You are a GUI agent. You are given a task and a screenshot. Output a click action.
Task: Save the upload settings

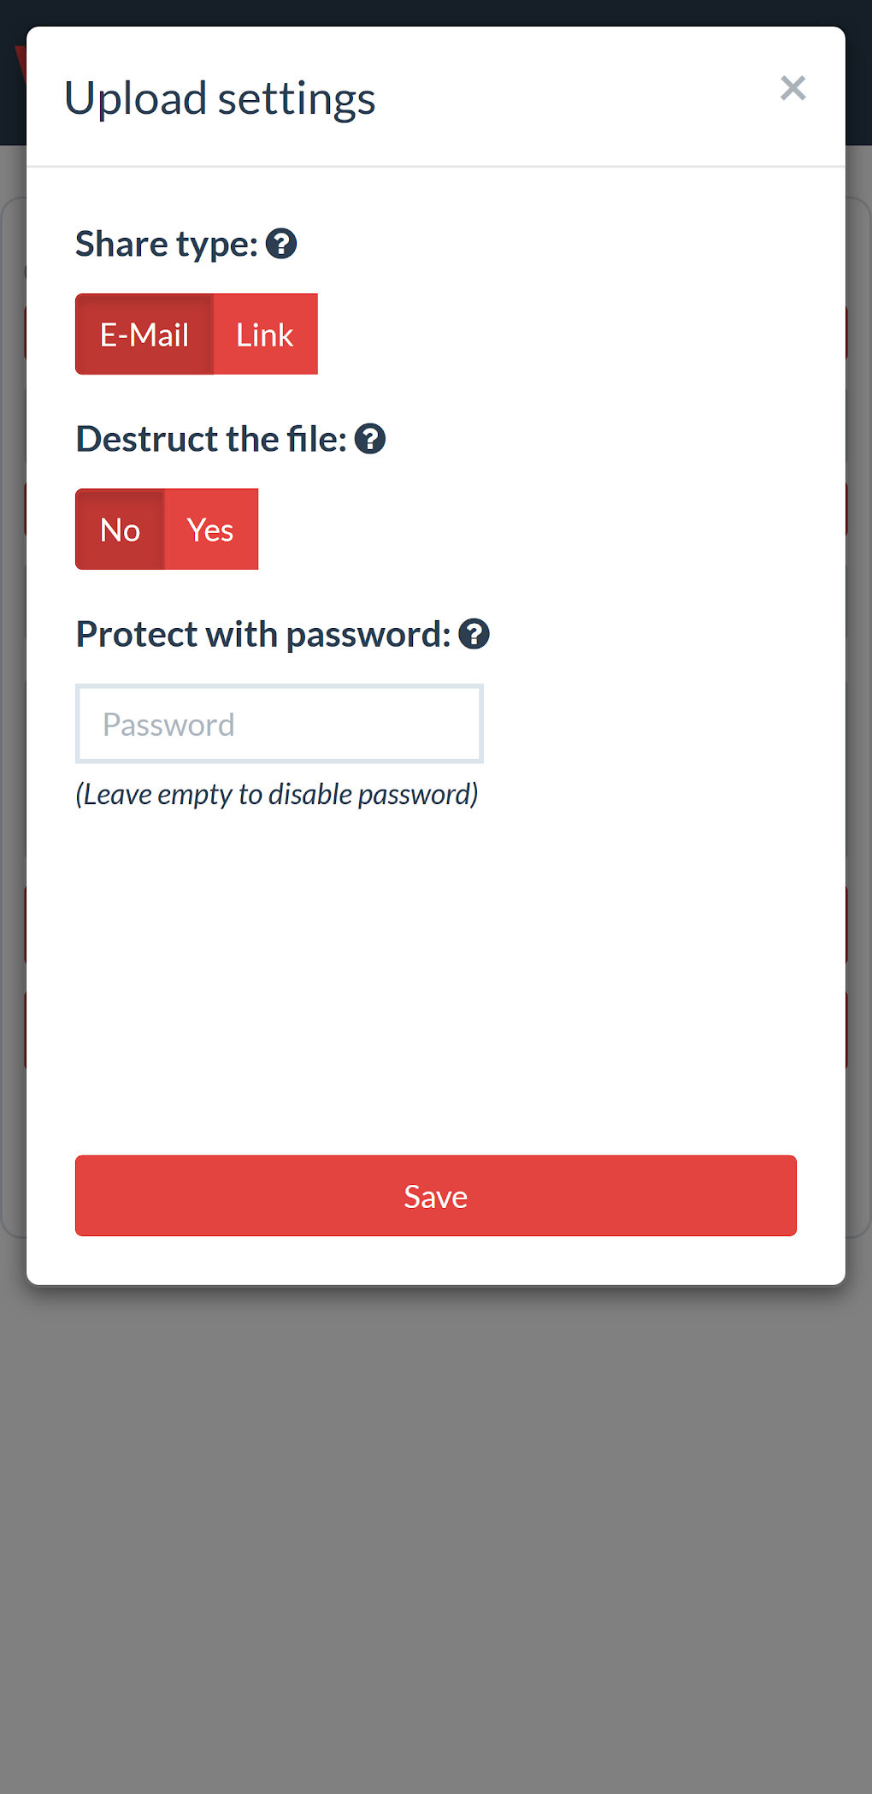click(x=436, y=1195)
